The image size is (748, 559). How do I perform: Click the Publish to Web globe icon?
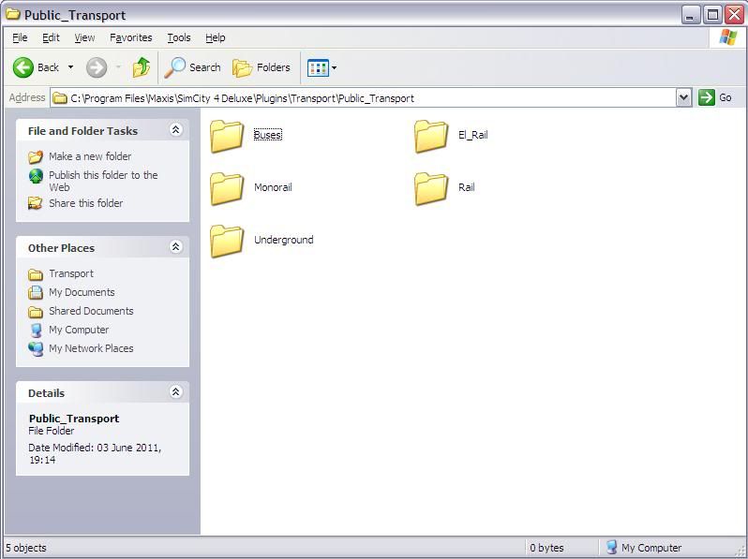click(x=36, y=176)
